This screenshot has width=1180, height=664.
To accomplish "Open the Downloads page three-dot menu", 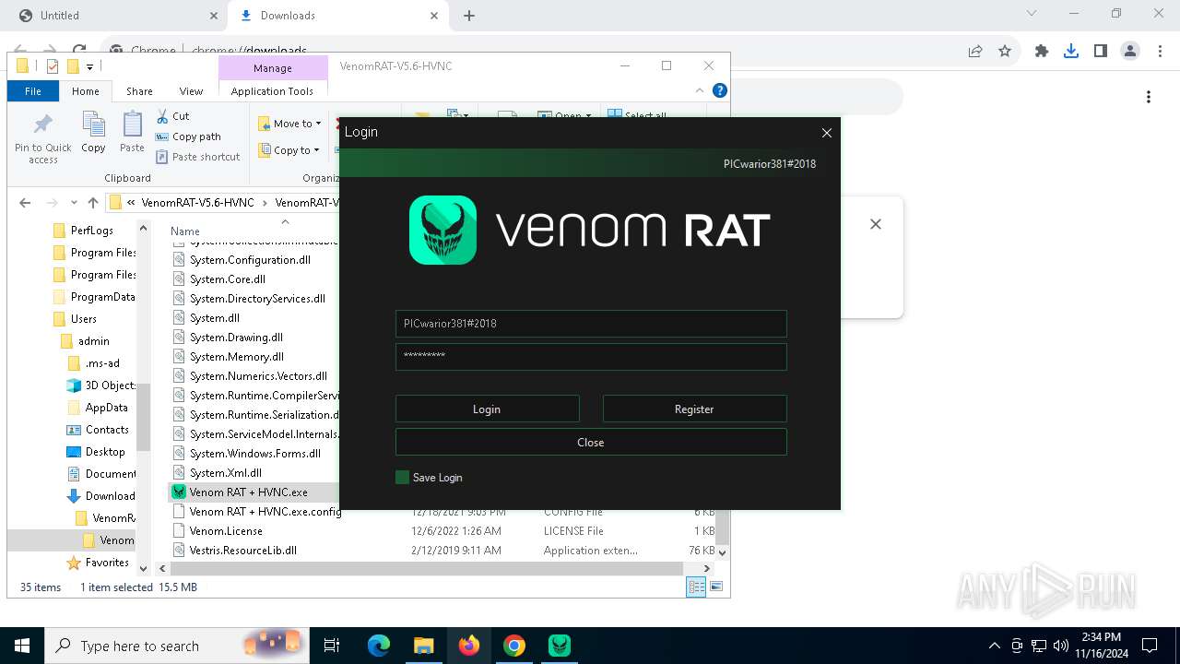I will tap(1149, 97).
